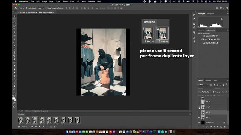Click the foreground color swatch
This screenshot has height=135, width=241.
pos(14,98)
